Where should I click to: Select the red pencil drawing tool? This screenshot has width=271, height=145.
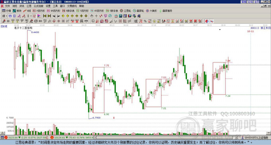coord(4,21)
